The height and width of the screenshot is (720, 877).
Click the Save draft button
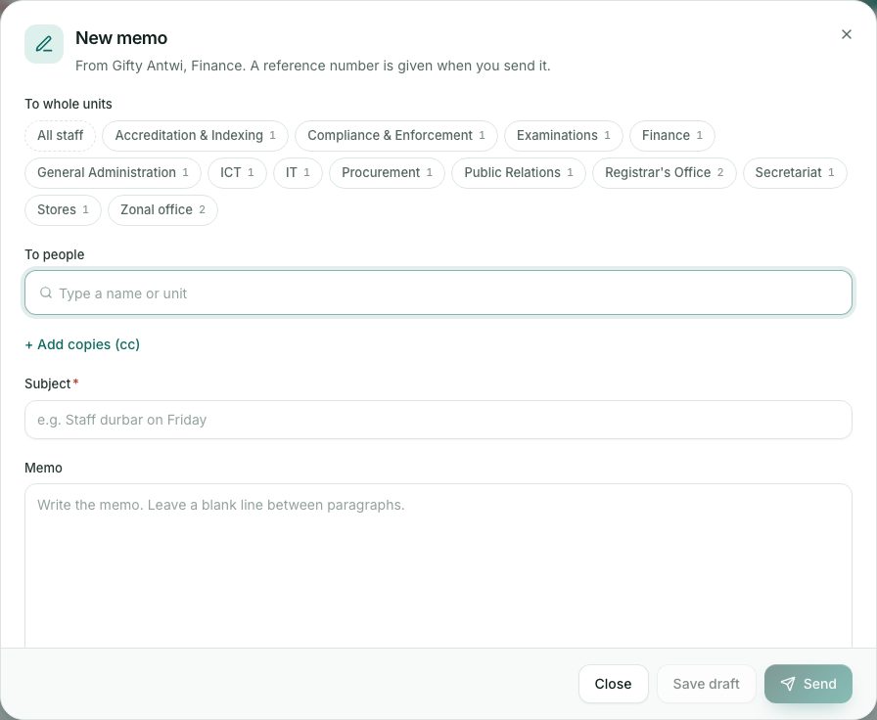[x=707, y=684]
